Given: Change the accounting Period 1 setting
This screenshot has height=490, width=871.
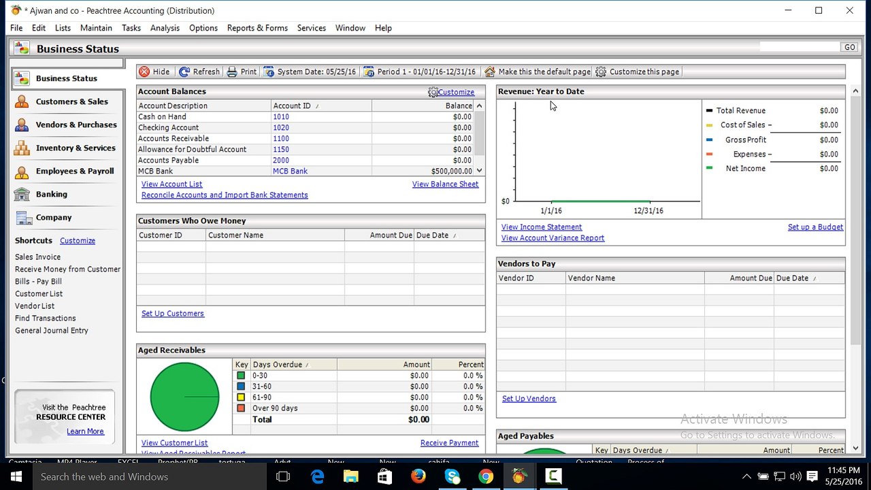Looking at the screenshot, I should (419, 71).
